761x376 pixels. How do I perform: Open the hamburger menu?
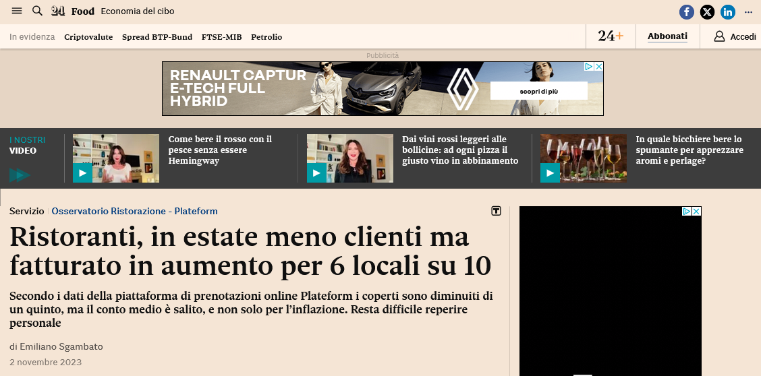click(17, 11)
